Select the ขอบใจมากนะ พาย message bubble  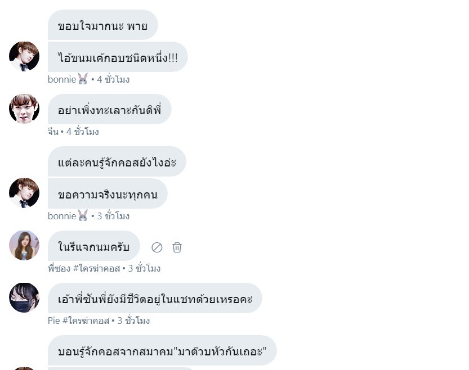[103, 25]
